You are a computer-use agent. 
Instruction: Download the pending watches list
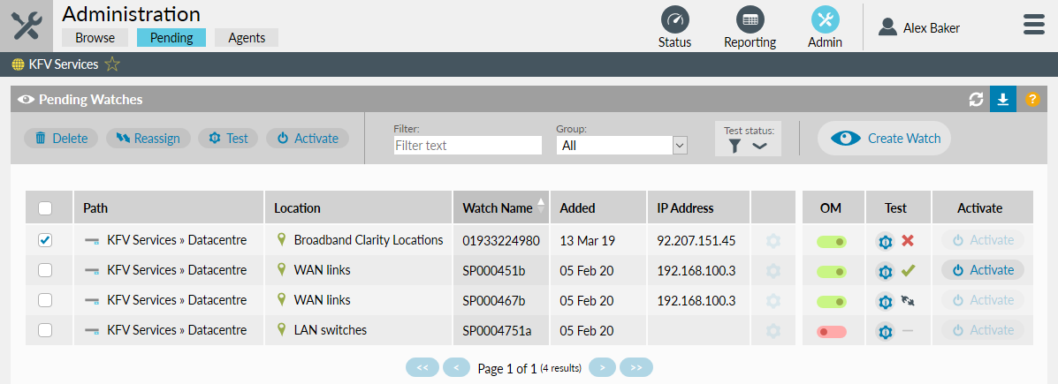[x=1002, y=100]
